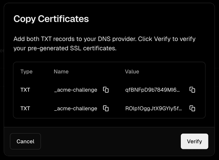Copy the _acme-challenge name for the qfBNFpD9b record
The width and height of the screenshot is (219, 160).
point(106,90)
